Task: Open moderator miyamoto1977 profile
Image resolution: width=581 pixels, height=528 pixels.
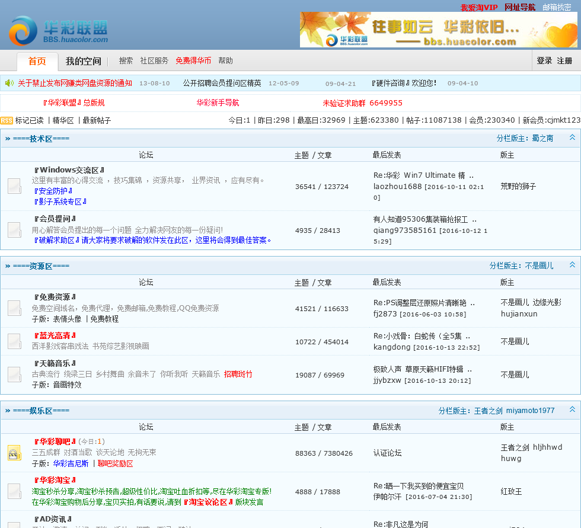Action: (530, 411)
